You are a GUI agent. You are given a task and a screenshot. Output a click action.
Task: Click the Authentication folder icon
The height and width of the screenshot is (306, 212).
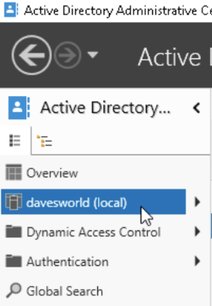coord(14,261)
